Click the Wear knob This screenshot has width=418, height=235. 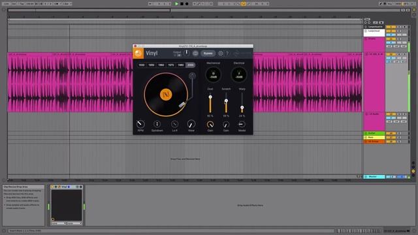(x=191, y=124)
